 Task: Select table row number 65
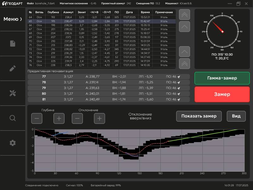(x=101, y=21)
